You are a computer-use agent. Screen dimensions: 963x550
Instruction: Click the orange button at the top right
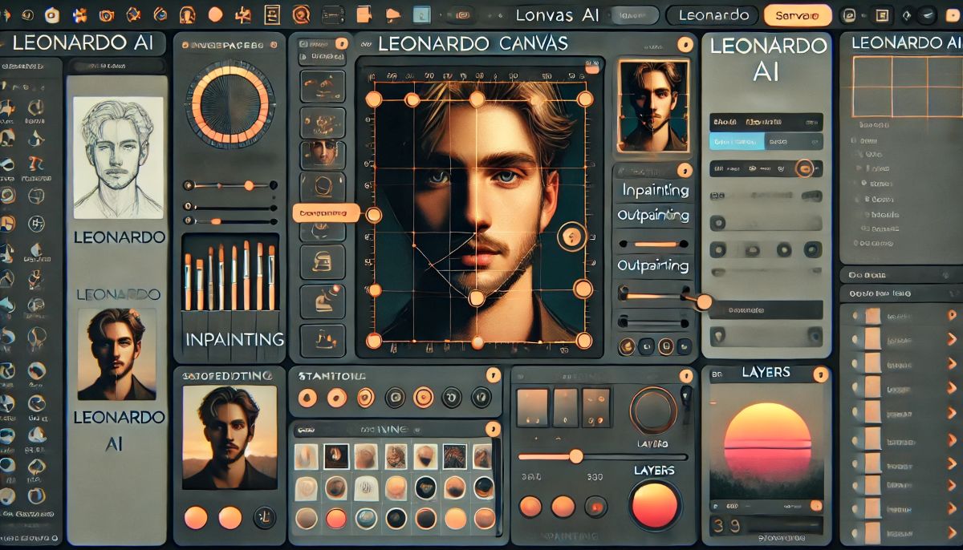tap(798, 14)
